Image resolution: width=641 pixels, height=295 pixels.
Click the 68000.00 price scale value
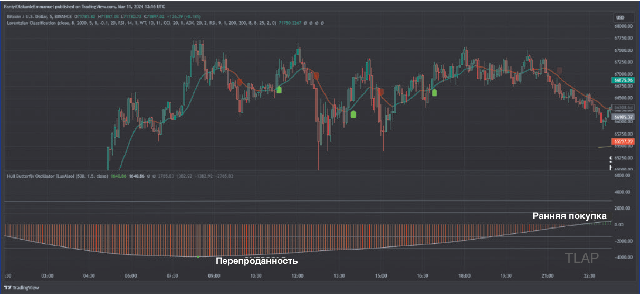coord(624,26)
